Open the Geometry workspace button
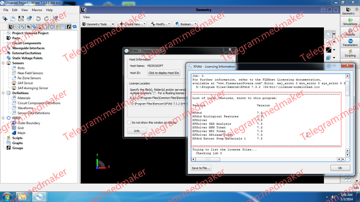This screenshot has width=360, height=202. 348,11
